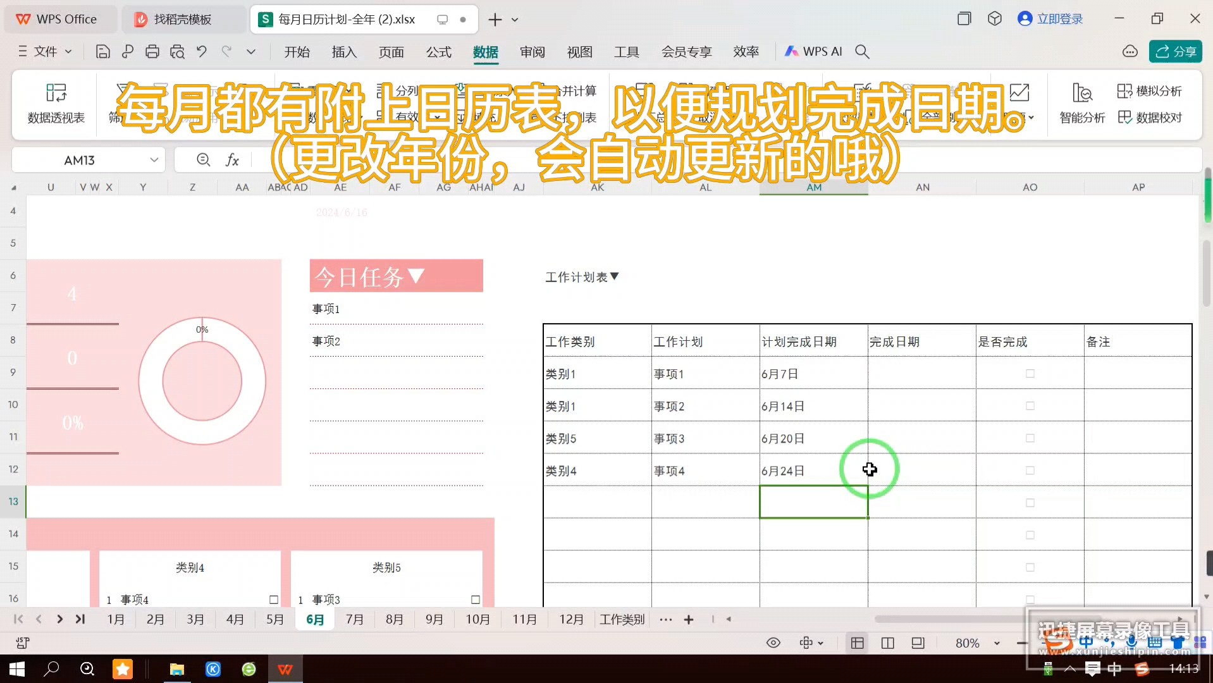Launch 数据校对 data proofing

click(1150, 118)
